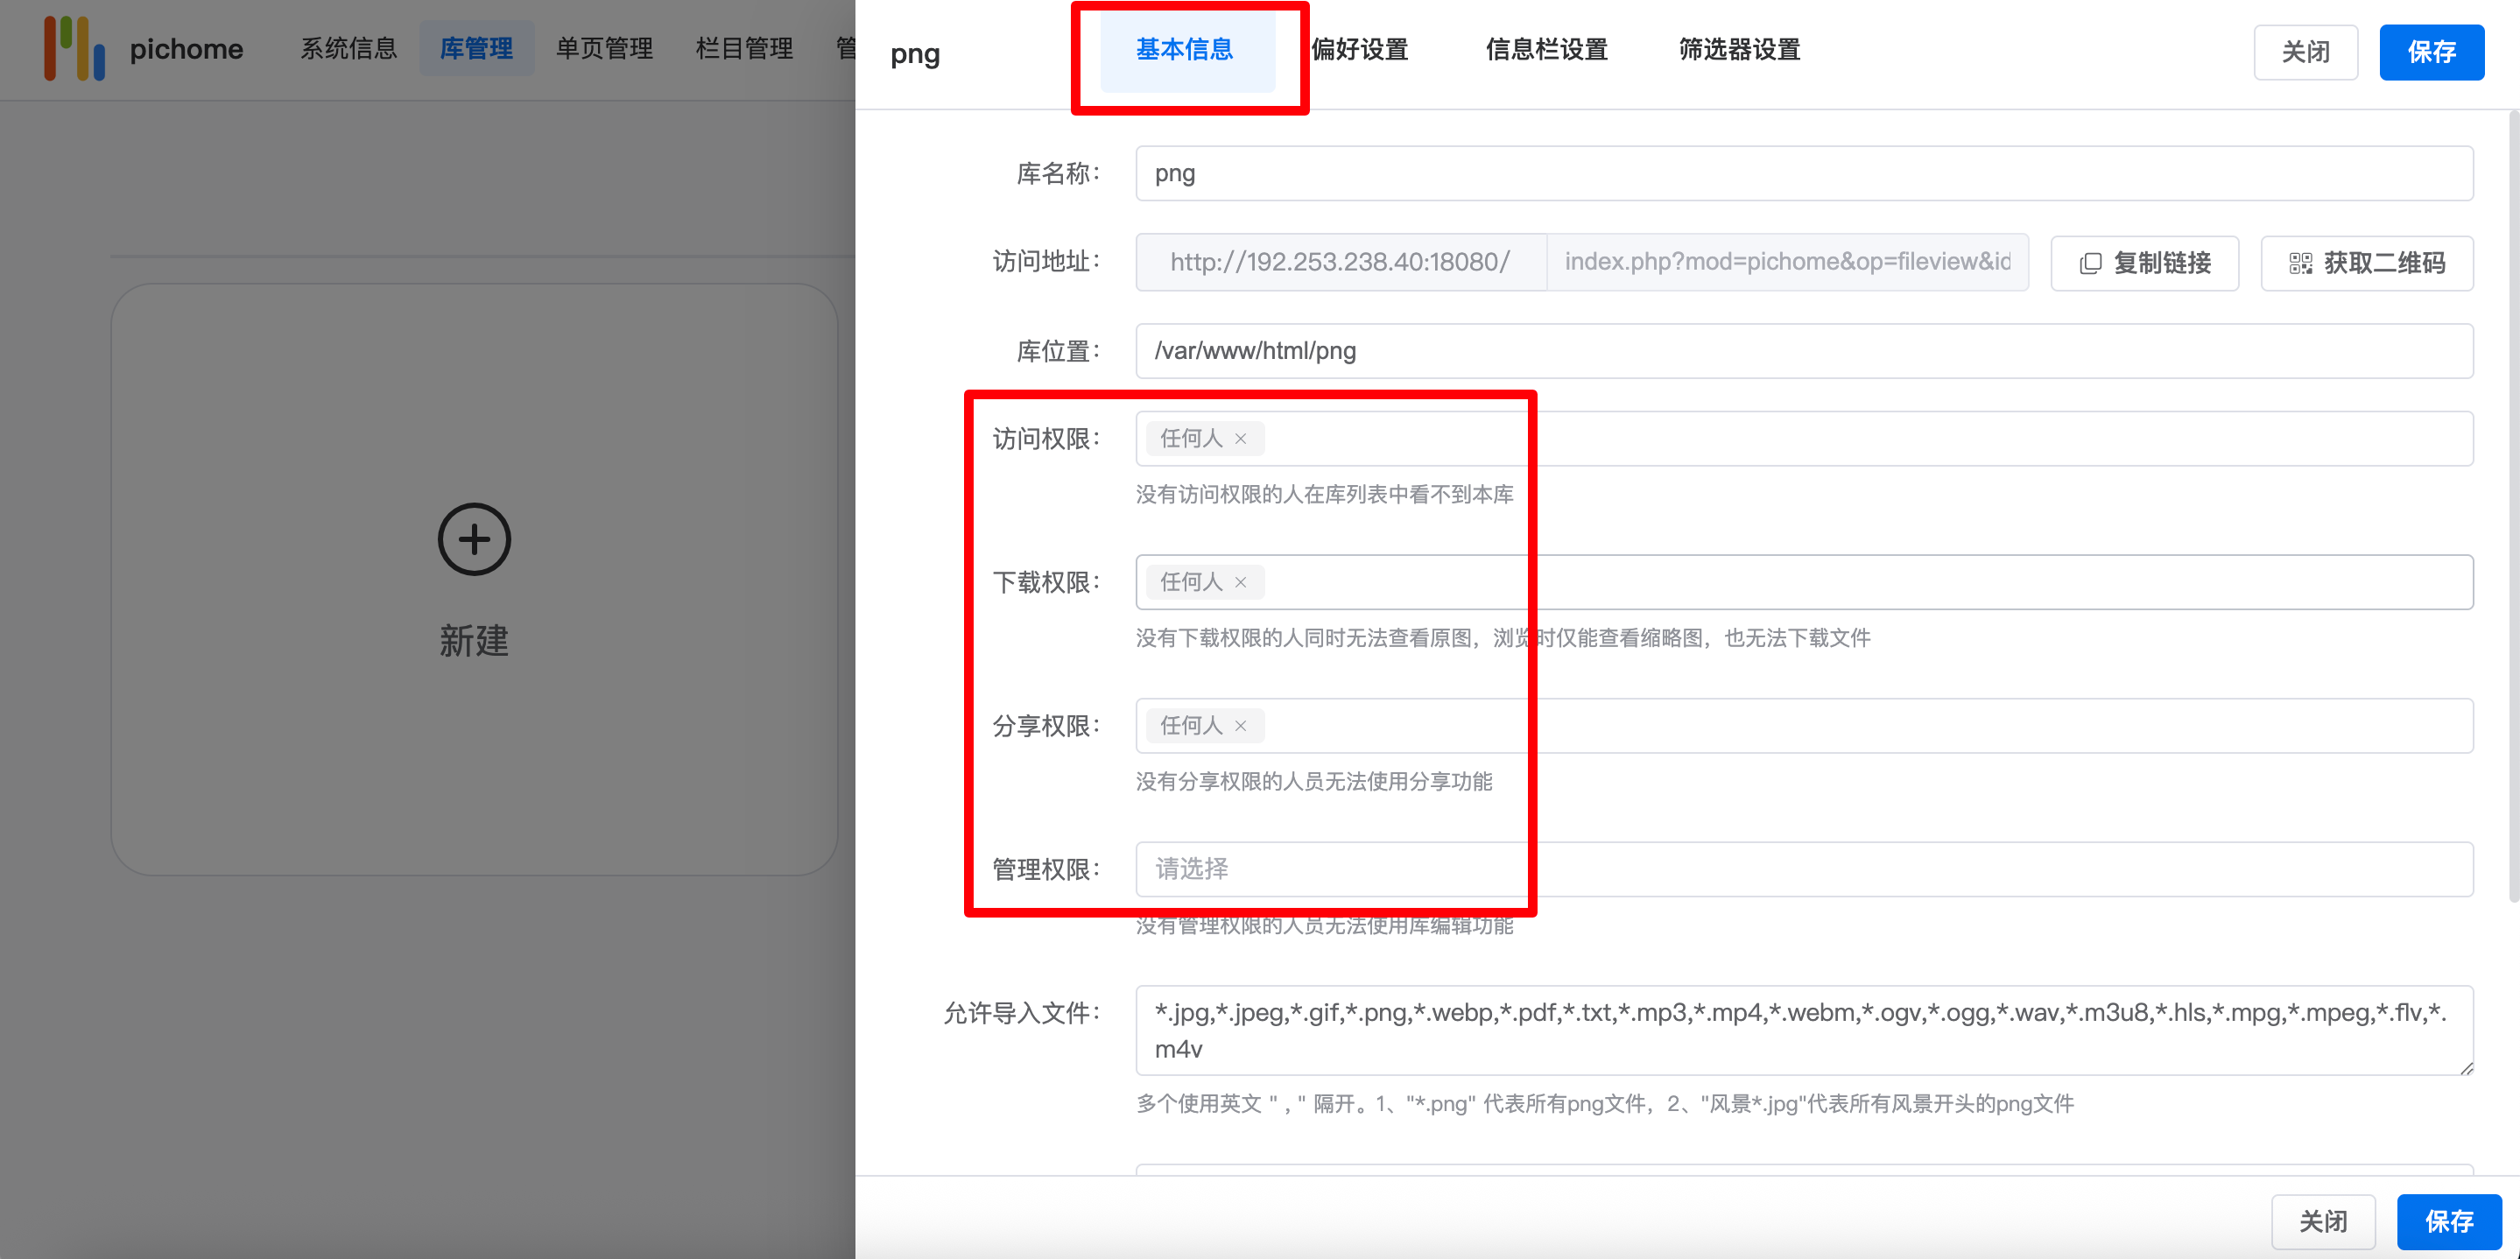Screen dimensions: 2520x1259
Task: Select 栏目管理 in the navigation bar
Action: pyautogui.click(x=744, y=49)
